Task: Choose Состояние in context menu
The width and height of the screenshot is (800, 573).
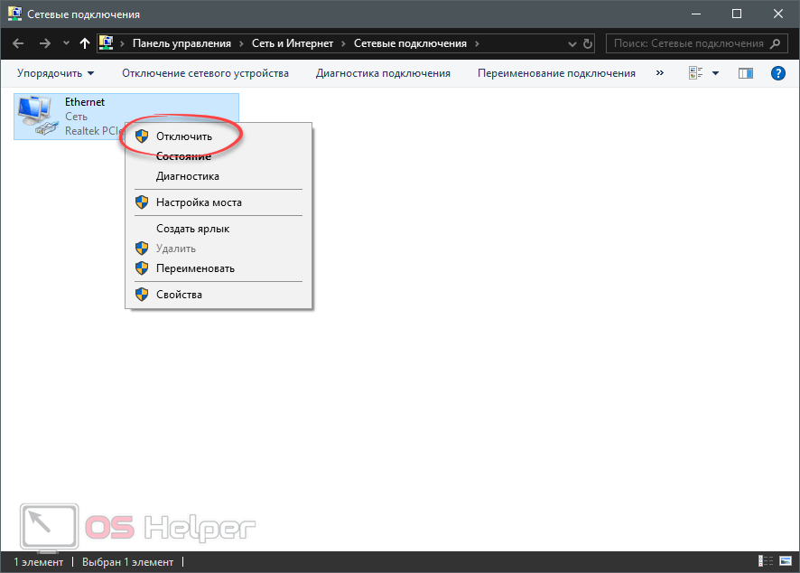Action: pyautogui.click(x=219, y=156)
